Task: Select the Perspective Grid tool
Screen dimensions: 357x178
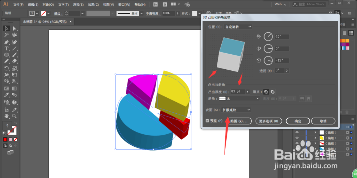Action: [14, 81]
